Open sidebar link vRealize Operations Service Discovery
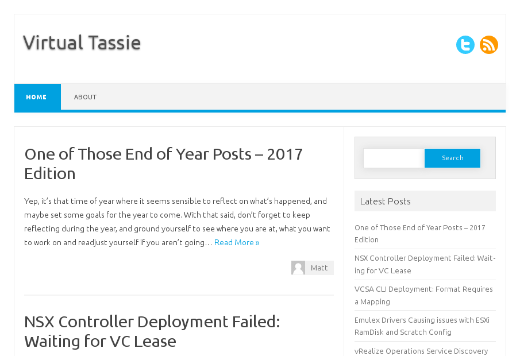 point(421,351)
